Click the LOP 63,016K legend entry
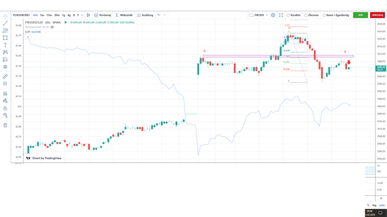Image resolution: width=387 pixels, height=217 pixels. (33, 32)
